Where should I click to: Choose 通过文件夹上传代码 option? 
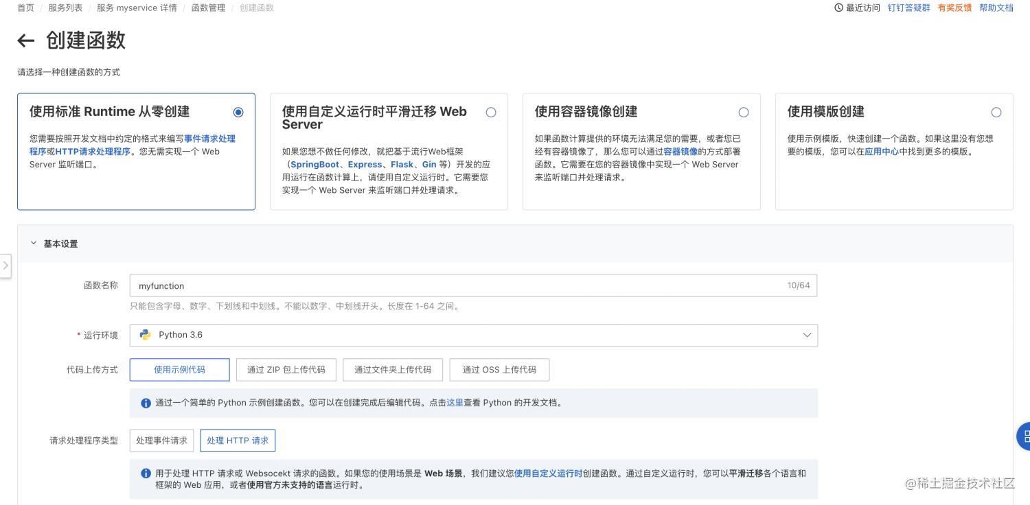pos(393,369)
